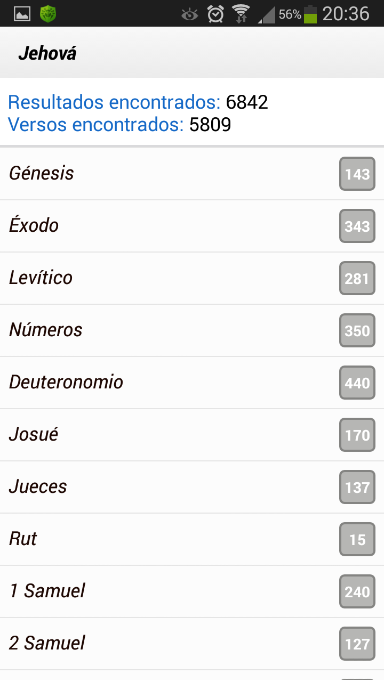Tap the green lion shield notification icon

(48, 13)
